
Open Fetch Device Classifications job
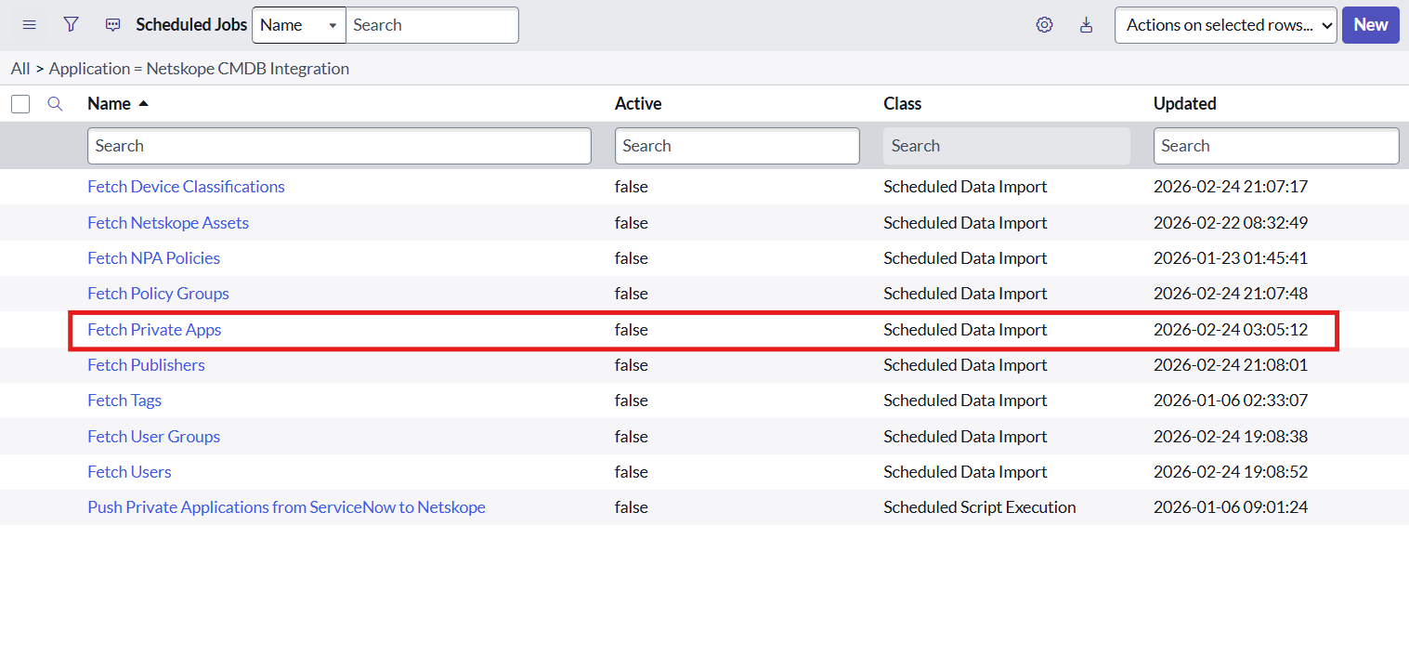pos(186,187)
